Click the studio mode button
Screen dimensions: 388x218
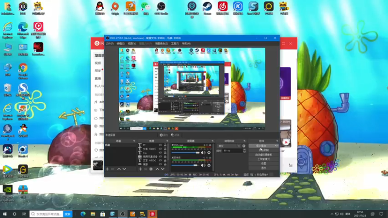point(263,159)
